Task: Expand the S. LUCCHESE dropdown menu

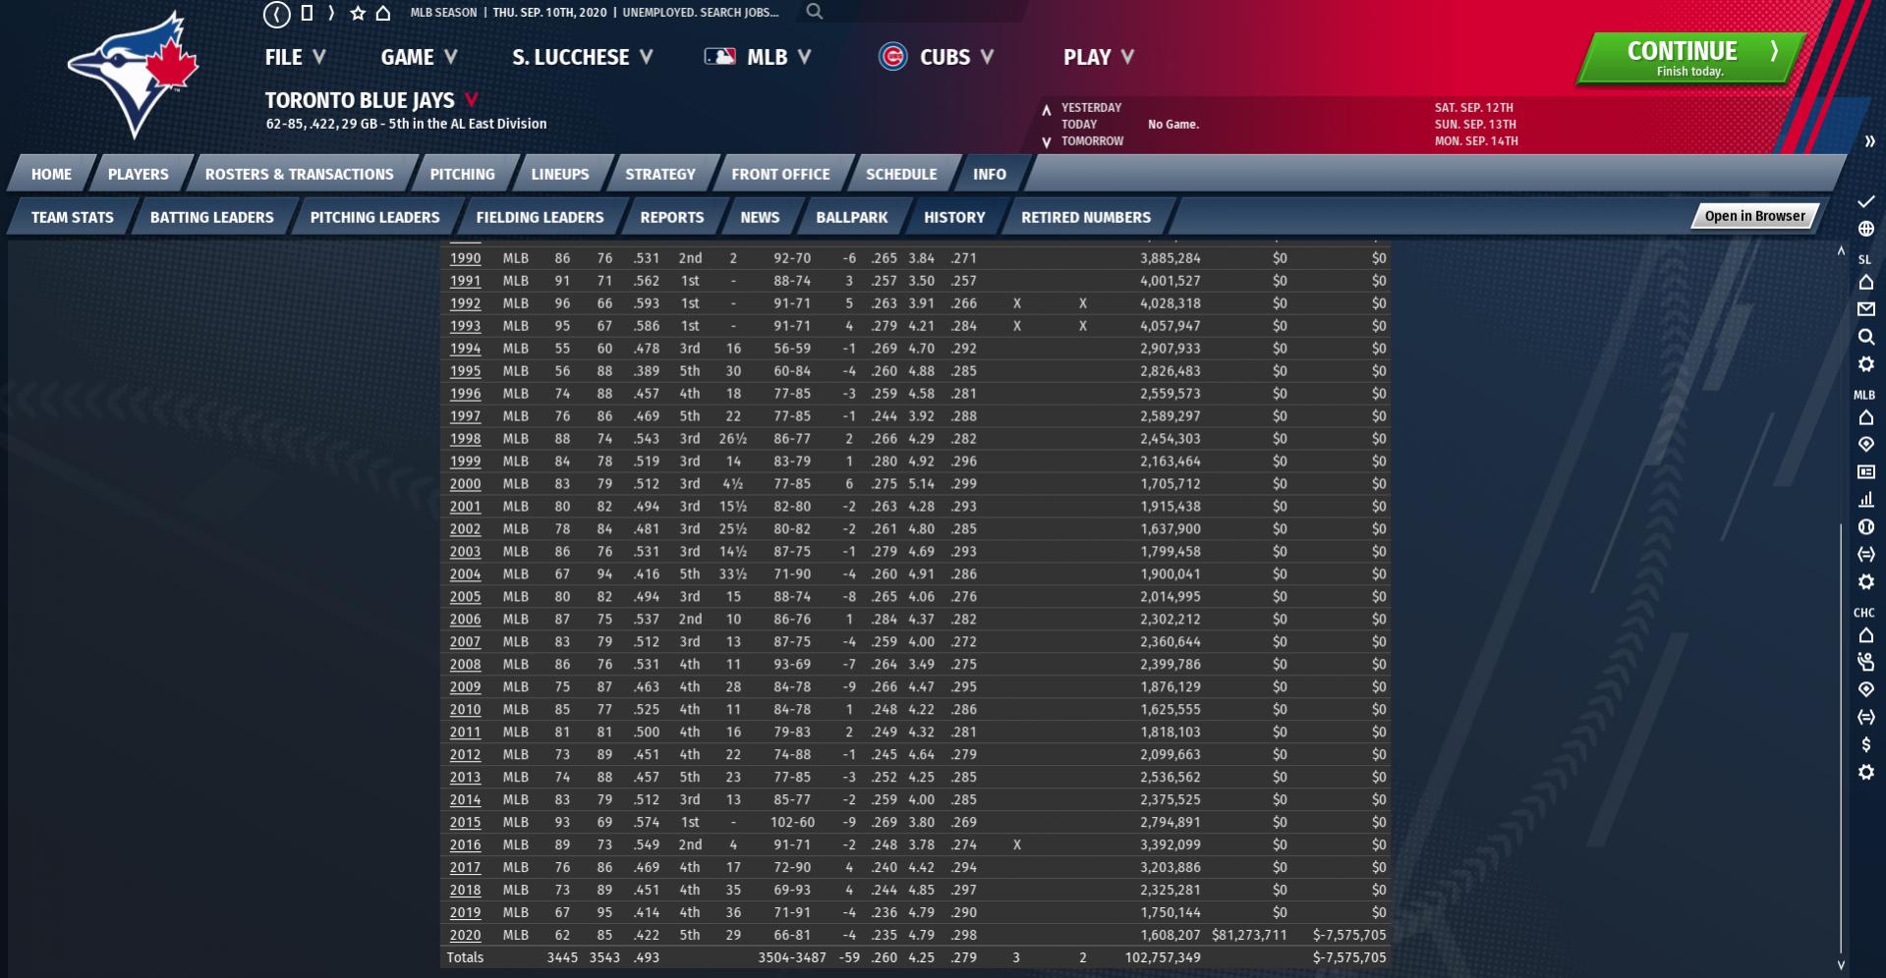Action: pyautogui.click(x=582, y=57)
